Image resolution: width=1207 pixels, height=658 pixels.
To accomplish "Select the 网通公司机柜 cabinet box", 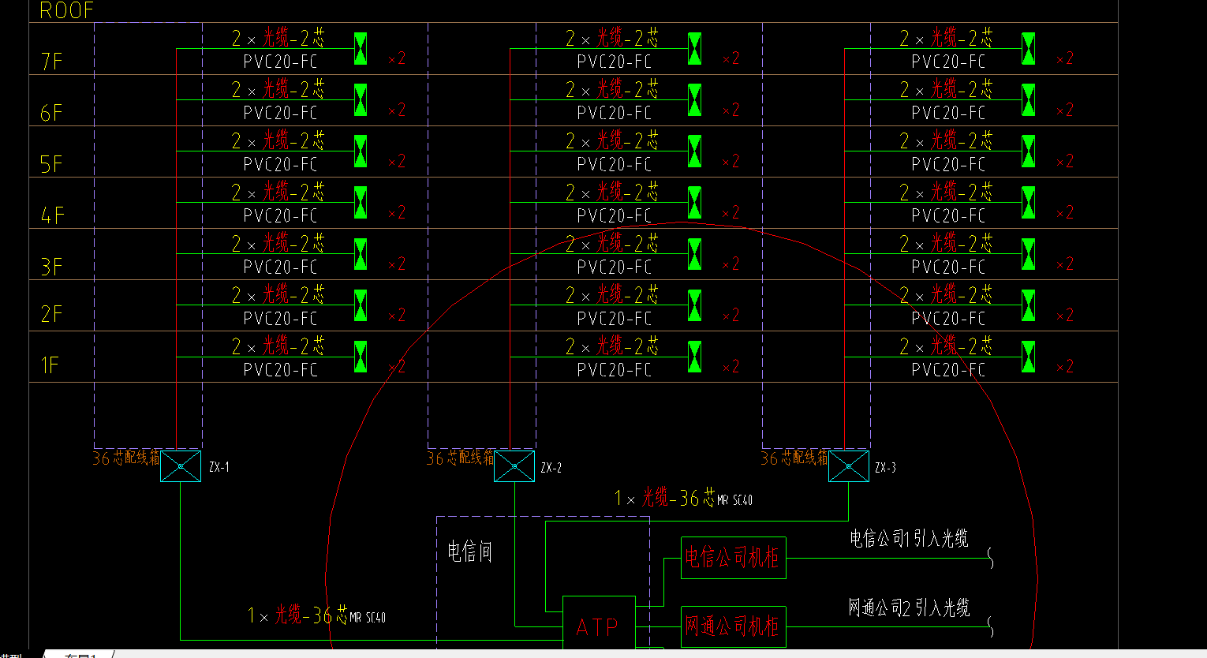I will pos(734,626).
